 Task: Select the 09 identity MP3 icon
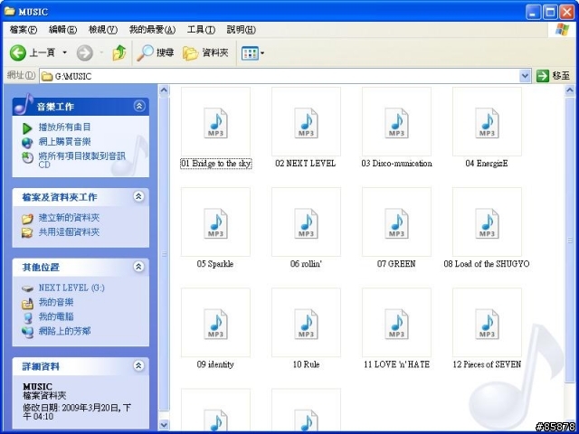215,323
